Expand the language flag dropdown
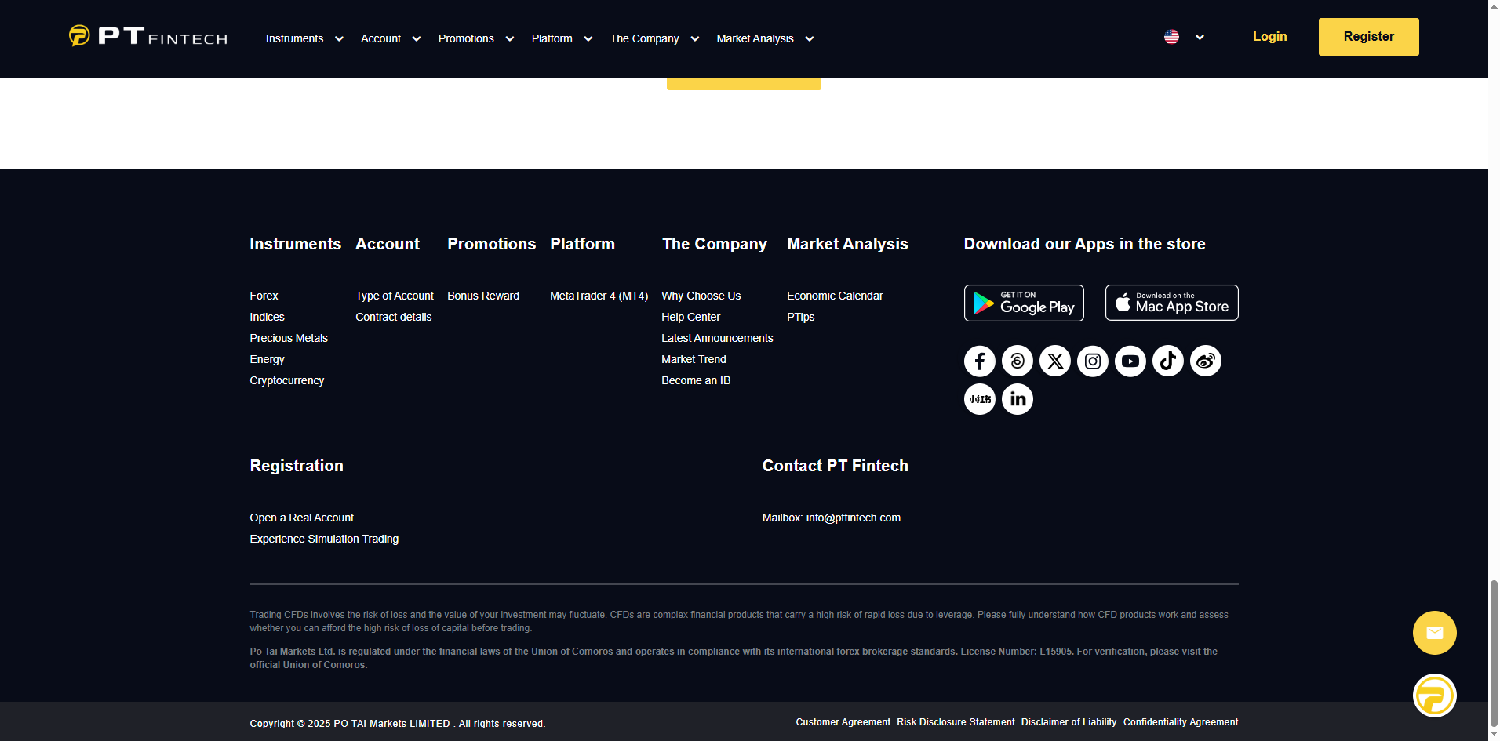The image size is (1500, 741). tap(1184, 37)
